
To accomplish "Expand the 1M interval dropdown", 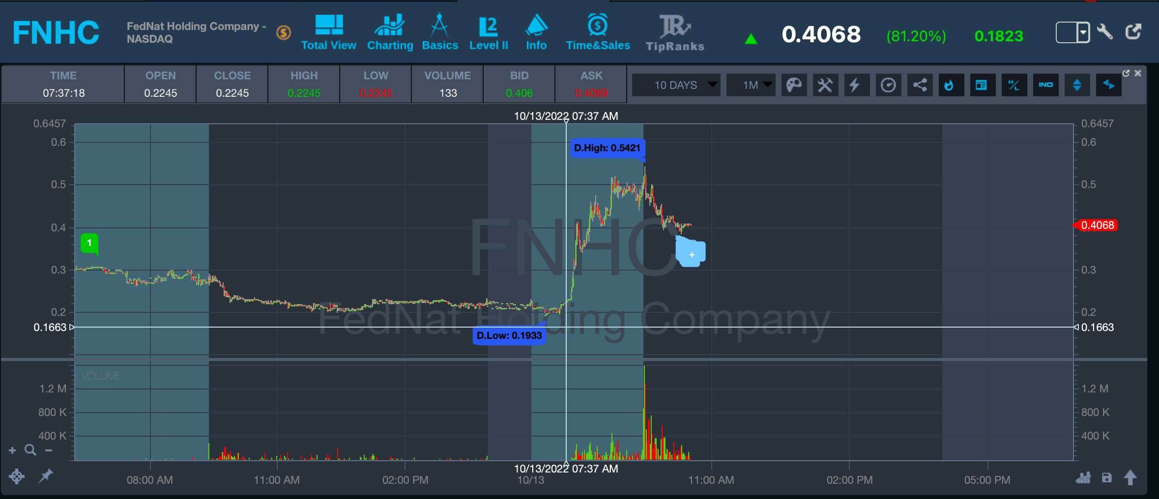I will [751, 85].
